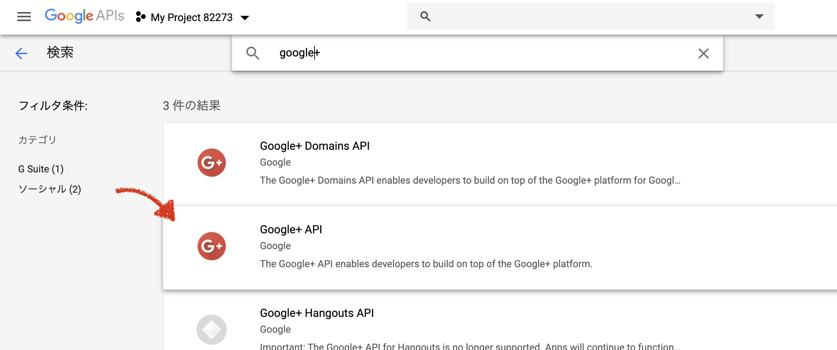Click the フィルタ条件: label
The height and width of the screenshot is (350, 837).
click(x=53, y=105)
